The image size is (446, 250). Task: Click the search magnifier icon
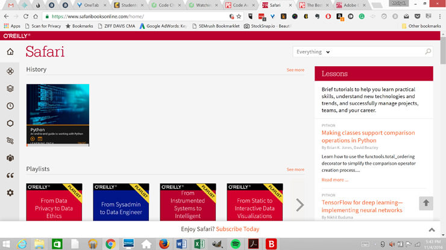(x=428, y=52)
